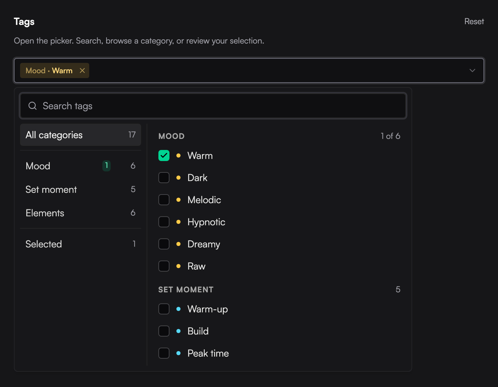Open the Set moment category
Viewport: 498px width, 387px height.
[x=81, y=189]
